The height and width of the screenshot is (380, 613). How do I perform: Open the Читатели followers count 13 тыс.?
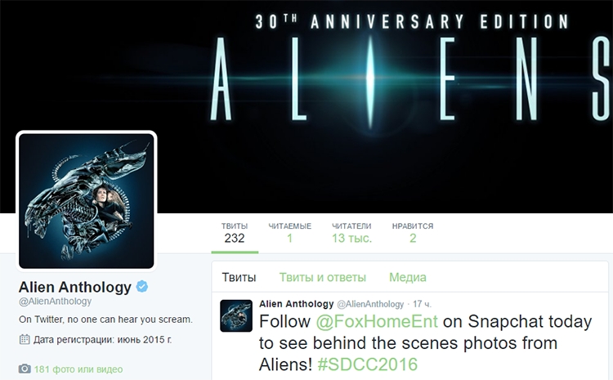351,233
